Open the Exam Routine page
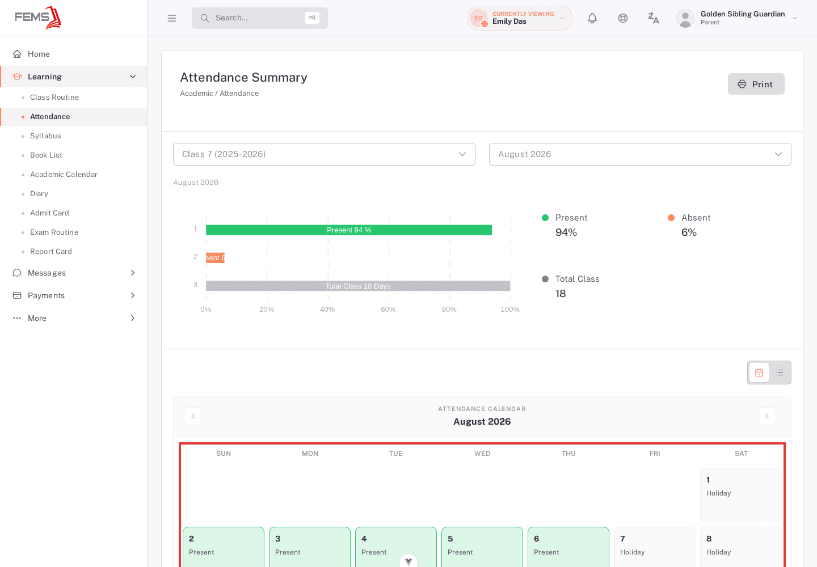The image size is (817, 567). click(x=54, y=232)
